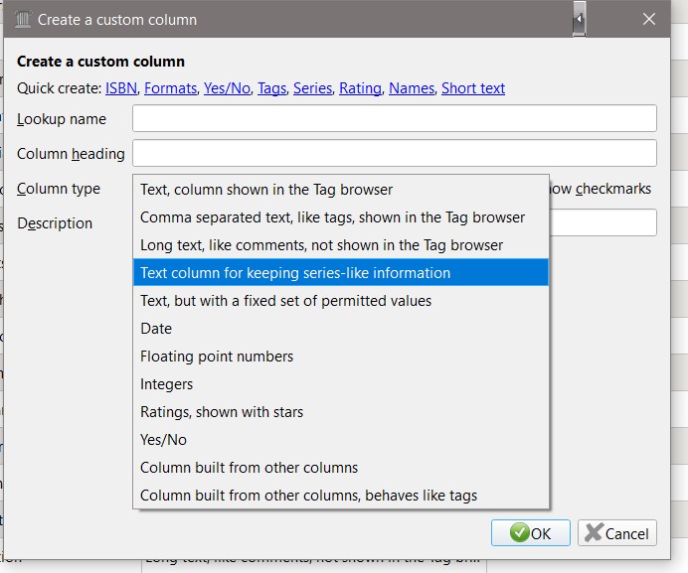Select the Date column type option
688x573 pixels.
pos(156,329)
